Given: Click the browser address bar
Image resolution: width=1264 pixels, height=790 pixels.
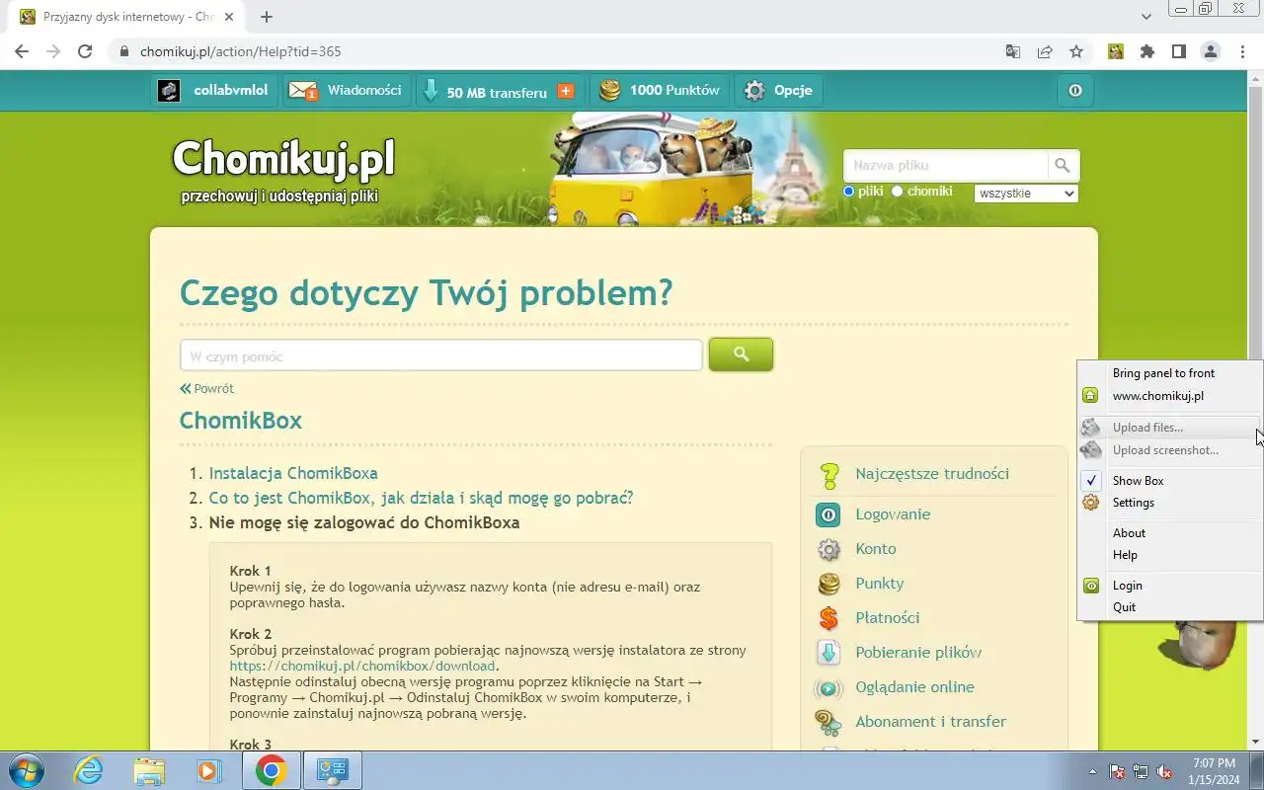Looking at the screenshot, I should pos(553,51).
